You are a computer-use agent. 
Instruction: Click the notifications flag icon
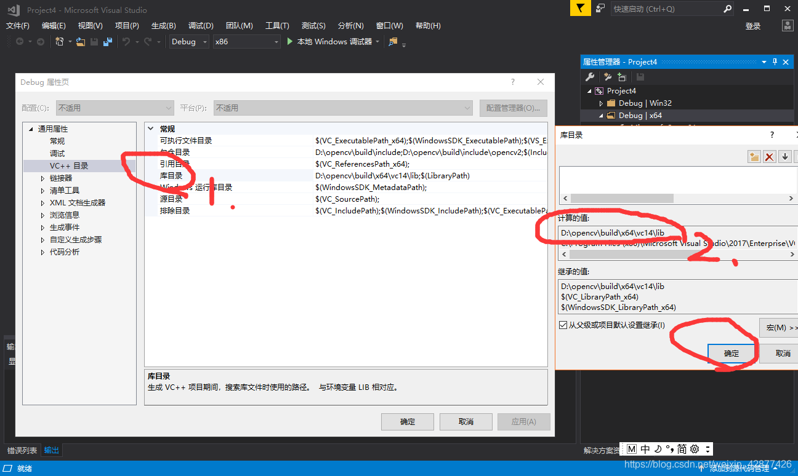[x=581, y=9]
